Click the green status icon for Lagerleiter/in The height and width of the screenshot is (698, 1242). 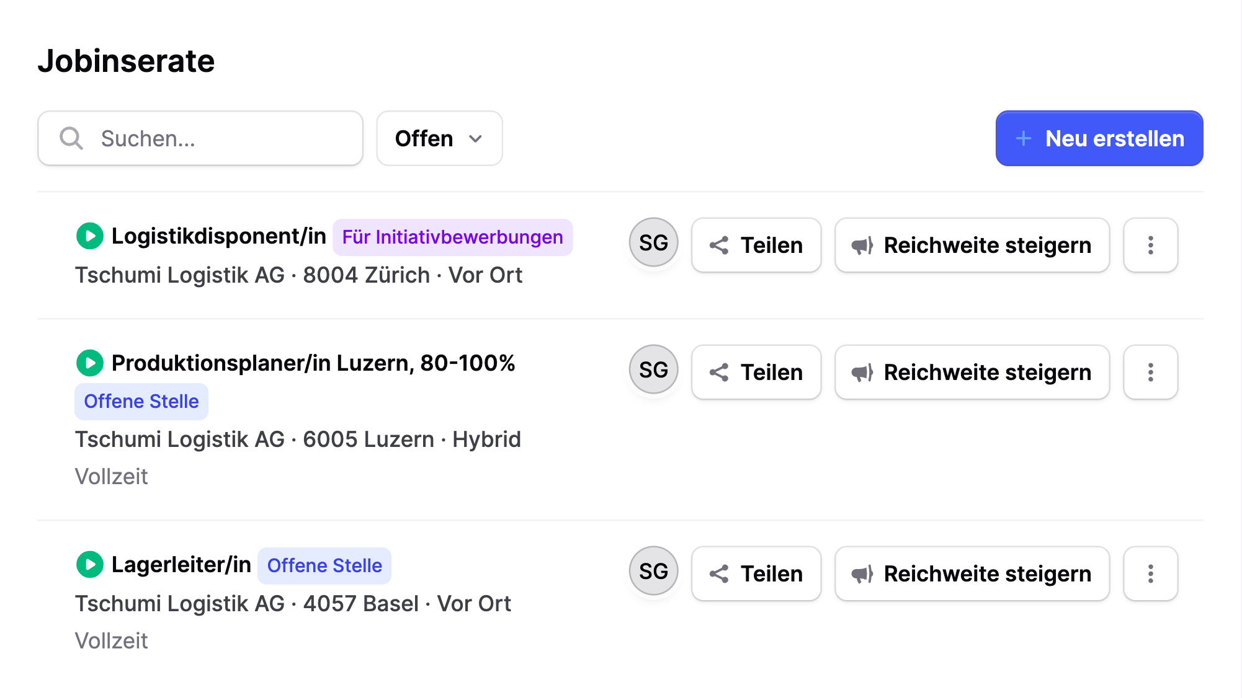(90, 565)
